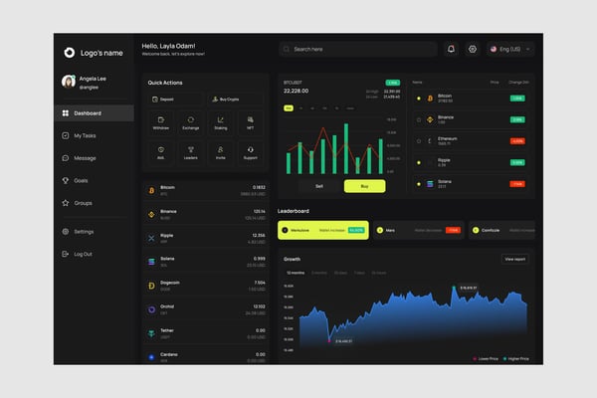Click the red change badge on the Ethereum watchlist row
Screen dimensions: 597x398
pyautogui.click(x=517, y=141)
